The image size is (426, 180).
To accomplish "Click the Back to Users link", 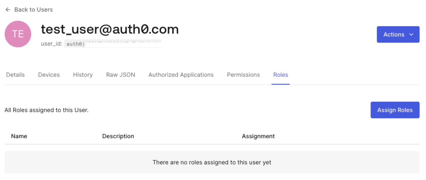I will click(33, 9).
